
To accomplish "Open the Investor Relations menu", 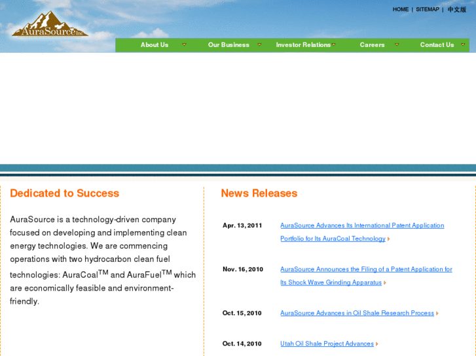I will click(303, 45).
